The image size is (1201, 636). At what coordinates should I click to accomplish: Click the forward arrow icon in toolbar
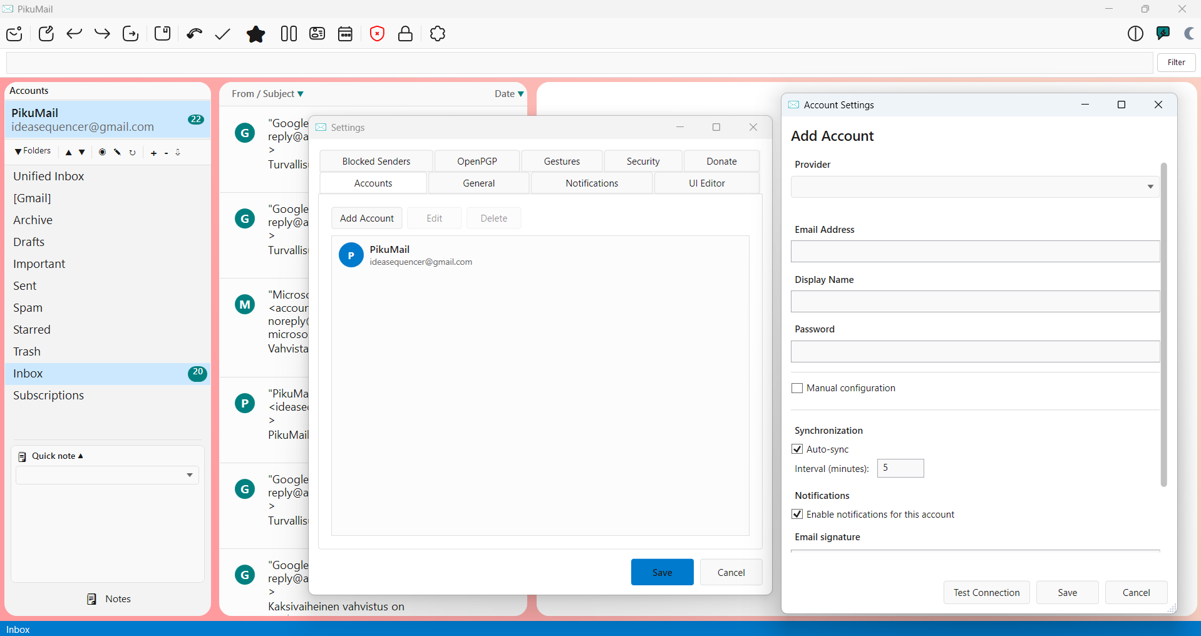tap(102, 34)
